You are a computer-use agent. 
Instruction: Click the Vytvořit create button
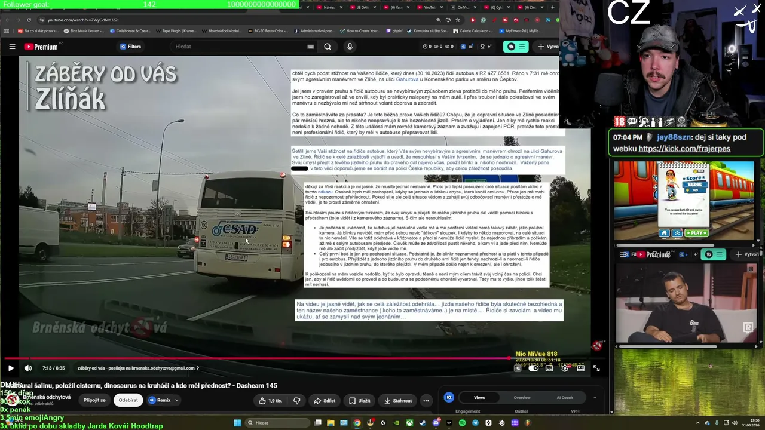(x=547, y=47)
